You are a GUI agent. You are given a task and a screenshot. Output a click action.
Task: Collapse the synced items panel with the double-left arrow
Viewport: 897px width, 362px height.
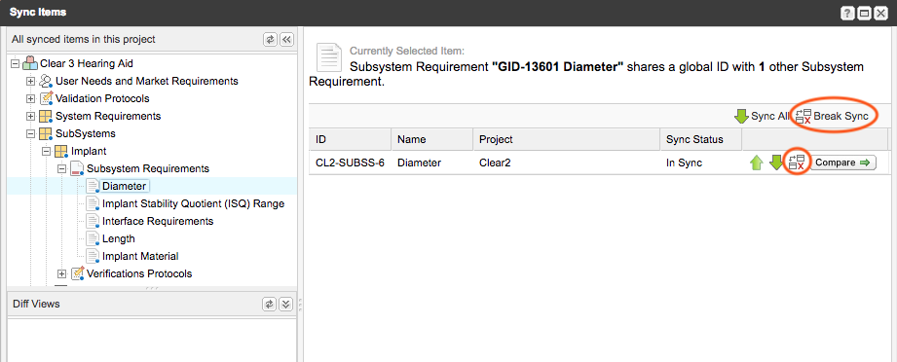(x=286, y=40)
